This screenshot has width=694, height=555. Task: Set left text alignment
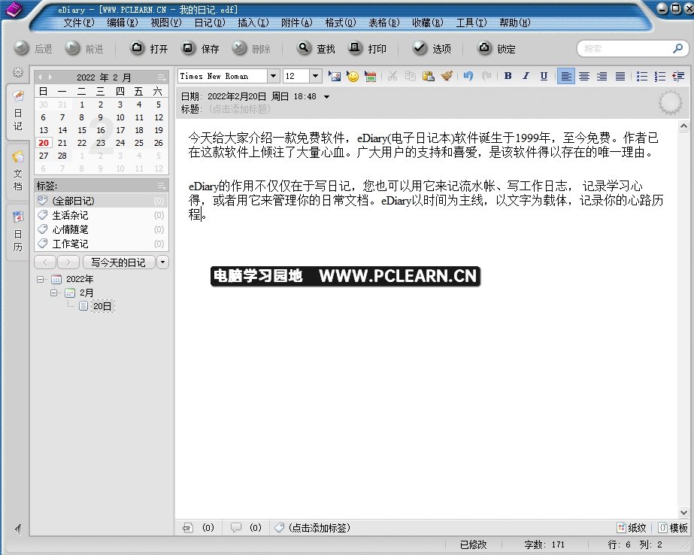pos(565,76)
